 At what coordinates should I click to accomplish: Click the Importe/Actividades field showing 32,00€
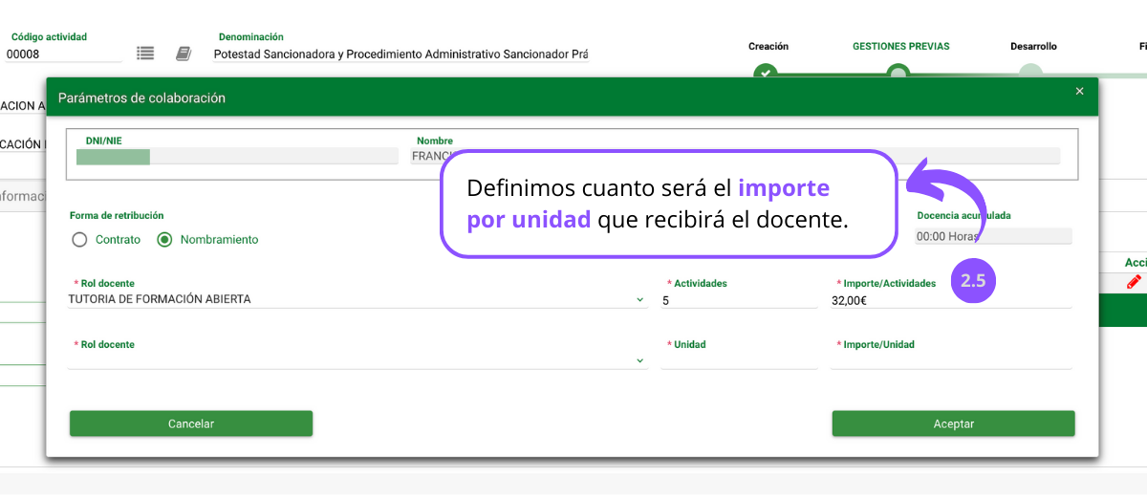coord(951,299)
